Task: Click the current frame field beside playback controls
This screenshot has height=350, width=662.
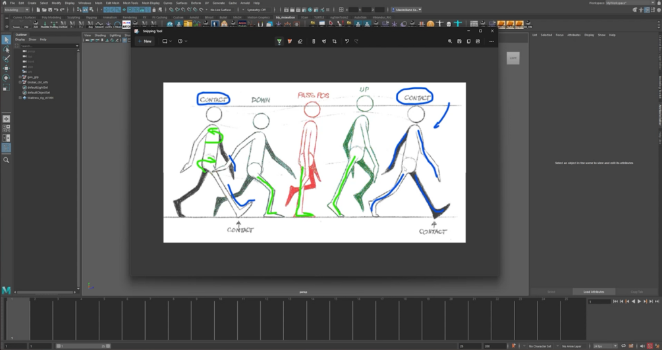Action: 599,301
